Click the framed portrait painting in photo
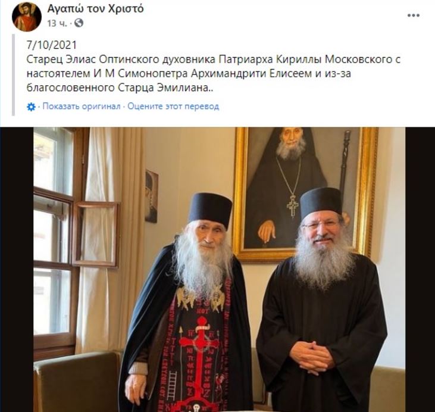 click(x=305, y=193)
